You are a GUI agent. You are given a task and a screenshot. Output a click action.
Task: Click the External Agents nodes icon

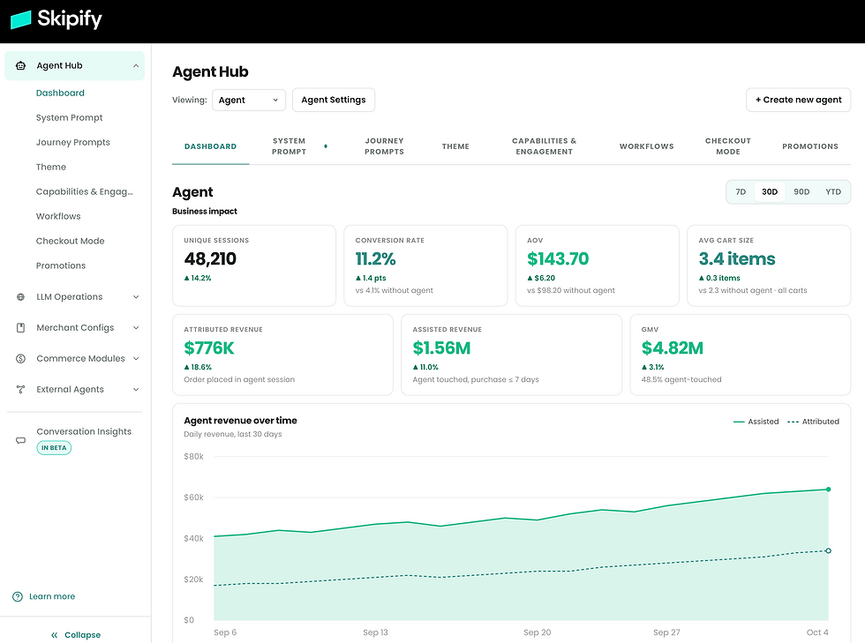tap(20, 389)
